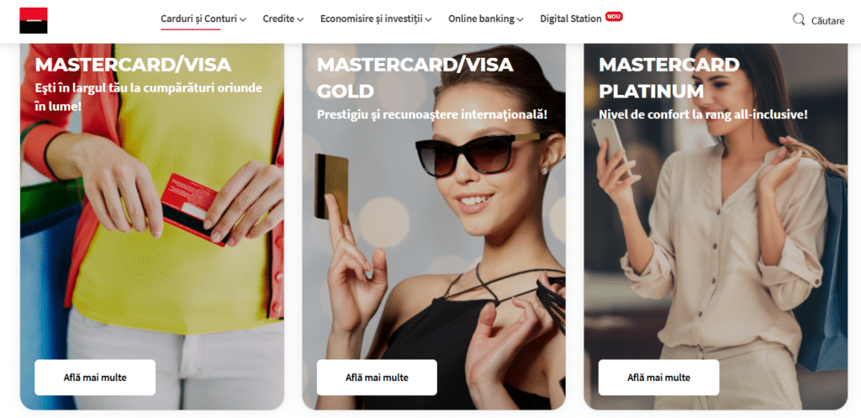Click the red NOU badge
861x418 pixels.
click(x=614, y=17)
